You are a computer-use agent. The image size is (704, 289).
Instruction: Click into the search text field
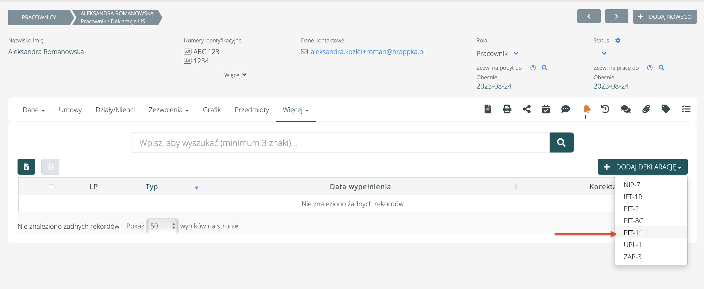click(340, 143)
